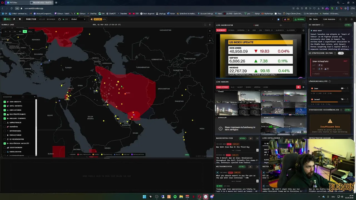Switch live news to Aljazeera

291,30
